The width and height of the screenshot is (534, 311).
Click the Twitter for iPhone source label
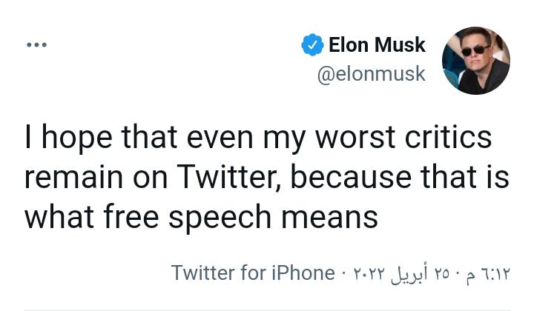click(253, 272)
